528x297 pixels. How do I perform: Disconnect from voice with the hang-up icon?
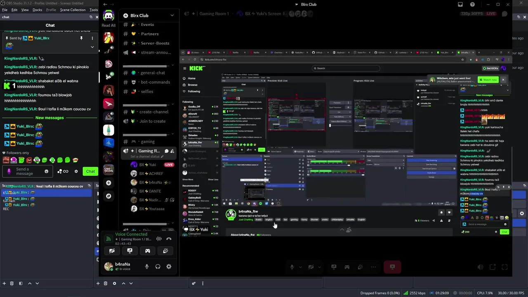click(x=169, y=239)
